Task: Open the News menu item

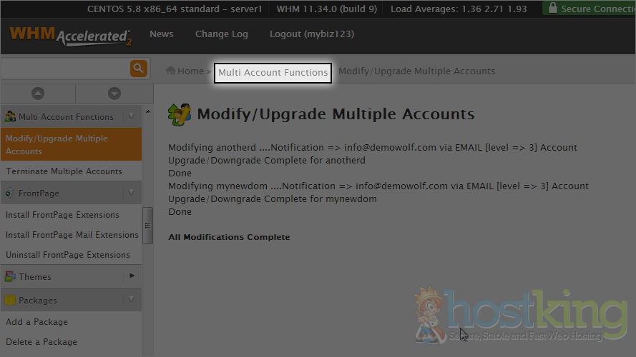Action: [161, 34]
